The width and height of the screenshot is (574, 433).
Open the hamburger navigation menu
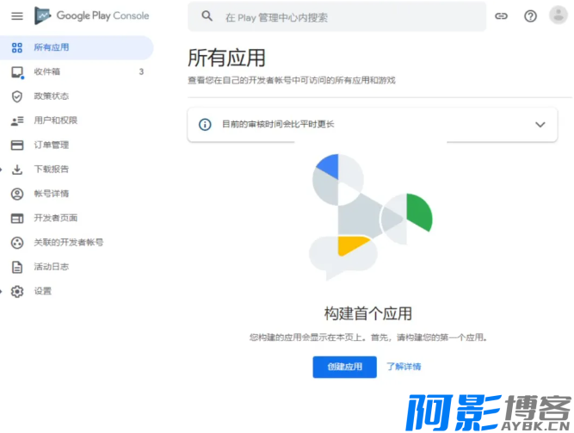tap(17, 16)
